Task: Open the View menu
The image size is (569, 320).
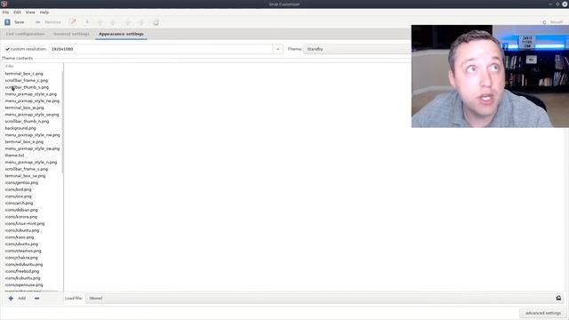Action: 30,12
